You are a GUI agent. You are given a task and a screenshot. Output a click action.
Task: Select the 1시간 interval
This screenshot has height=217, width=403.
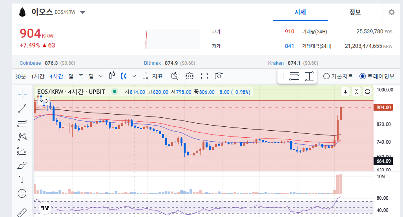coord(38,77)
